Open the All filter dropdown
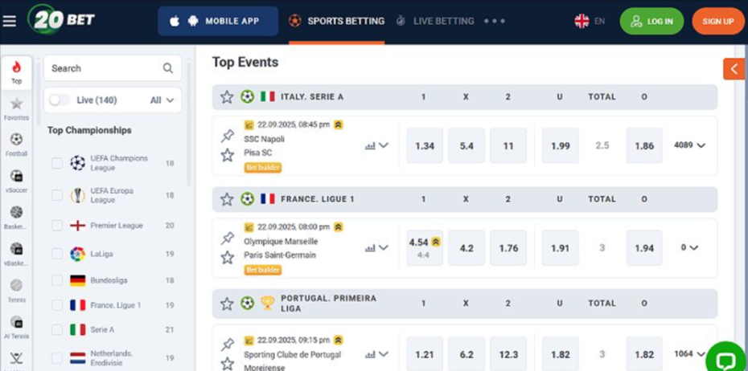Image resolution: width=748 pixels, height=371 pixels. coord(162,100)
